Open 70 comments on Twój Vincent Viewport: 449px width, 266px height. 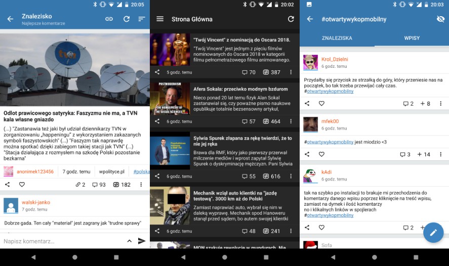pyautogui.click(x=249, y=72)
